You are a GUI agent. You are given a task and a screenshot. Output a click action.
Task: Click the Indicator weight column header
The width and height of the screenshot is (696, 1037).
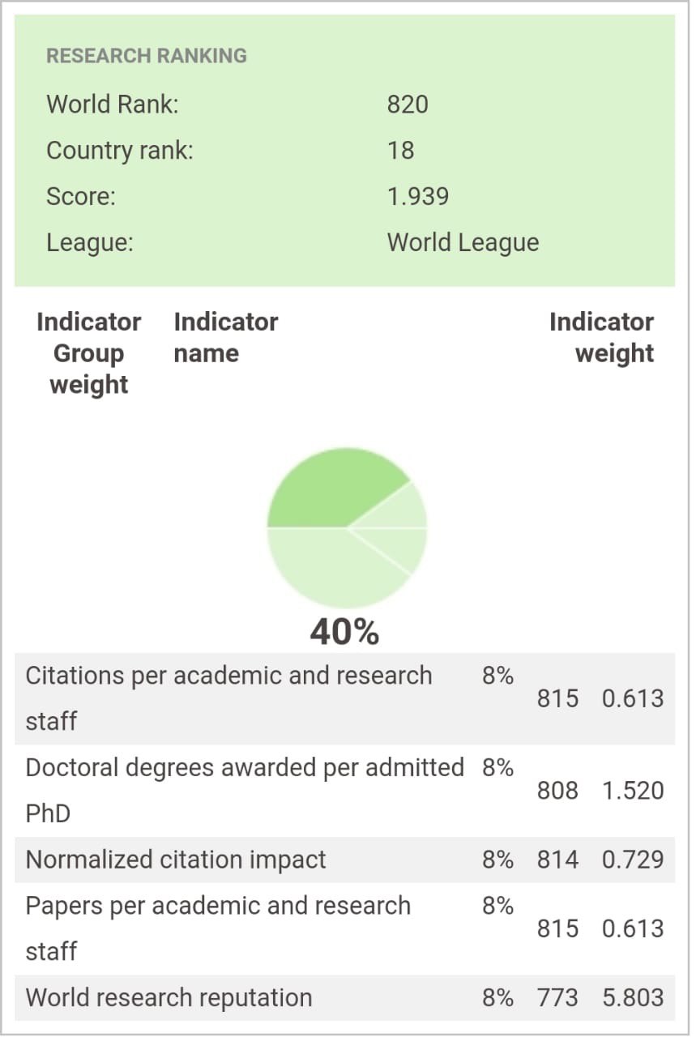[x=601, y=338]
